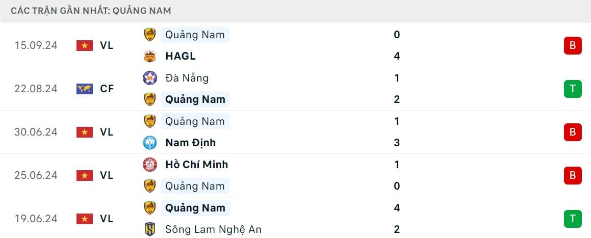This screenshot has width=591, height=238.
Task: Click the HAGL club crest icon
Action: pos(149,56)
